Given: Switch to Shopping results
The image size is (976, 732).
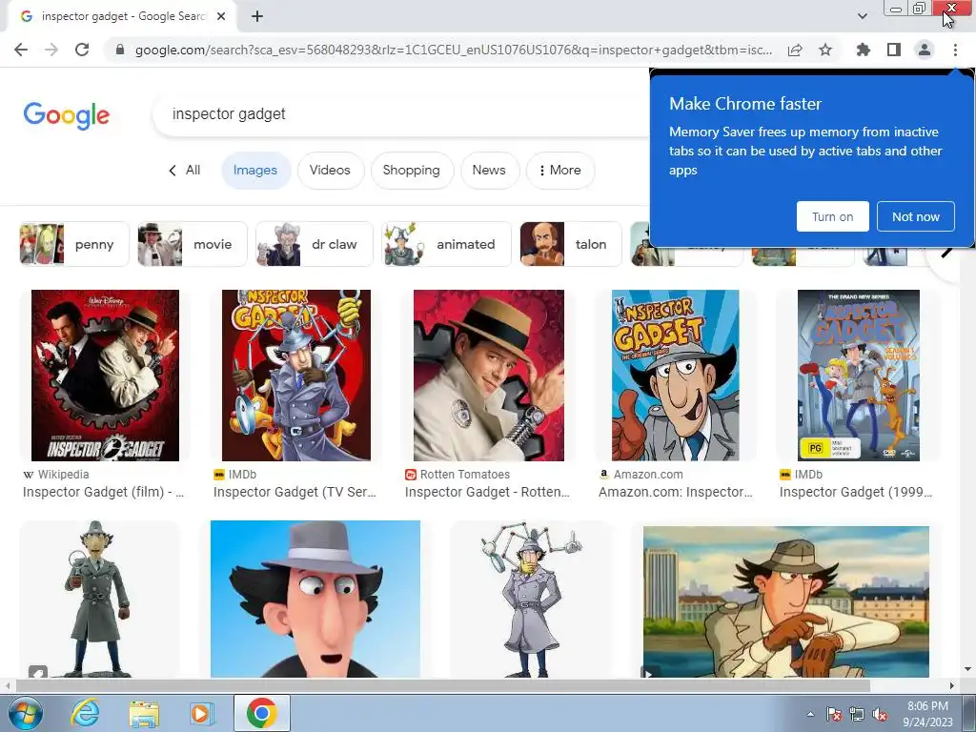Looking at the screenshot, I should point(412,170).
